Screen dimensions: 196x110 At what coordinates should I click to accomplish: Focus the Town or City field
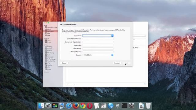pyautogui.click(x=98, y=49)
